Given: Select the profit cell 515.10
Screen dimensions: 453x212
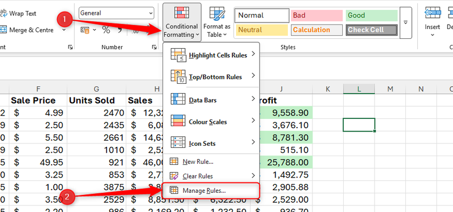Looking at the screenshot, I should pyautogui.click(x=286, y=150).
